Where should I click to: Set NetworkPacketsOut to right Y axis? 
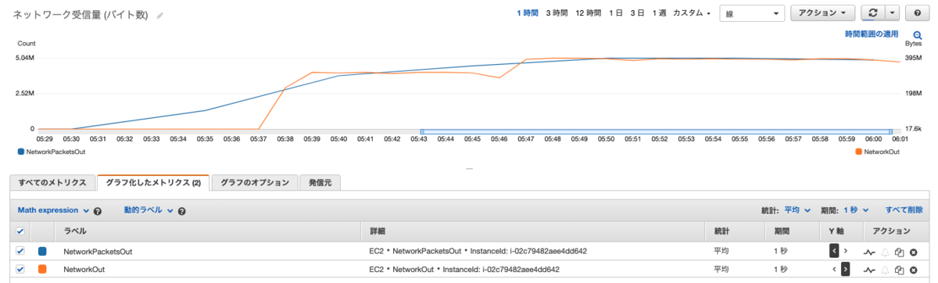point(845,251)
